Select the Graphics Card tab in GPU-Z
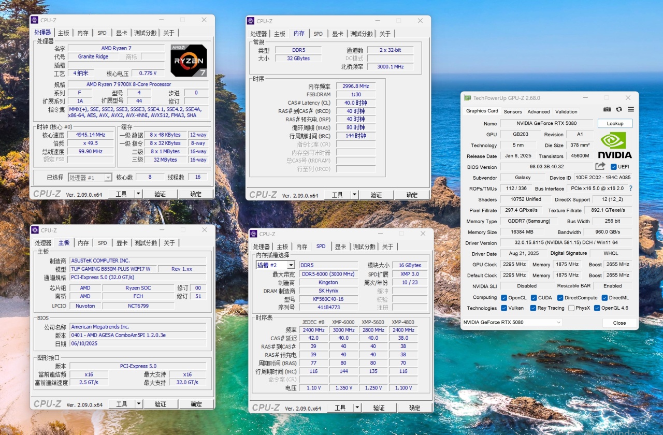Viewport: 663px width, 435px height. point(482,111)
